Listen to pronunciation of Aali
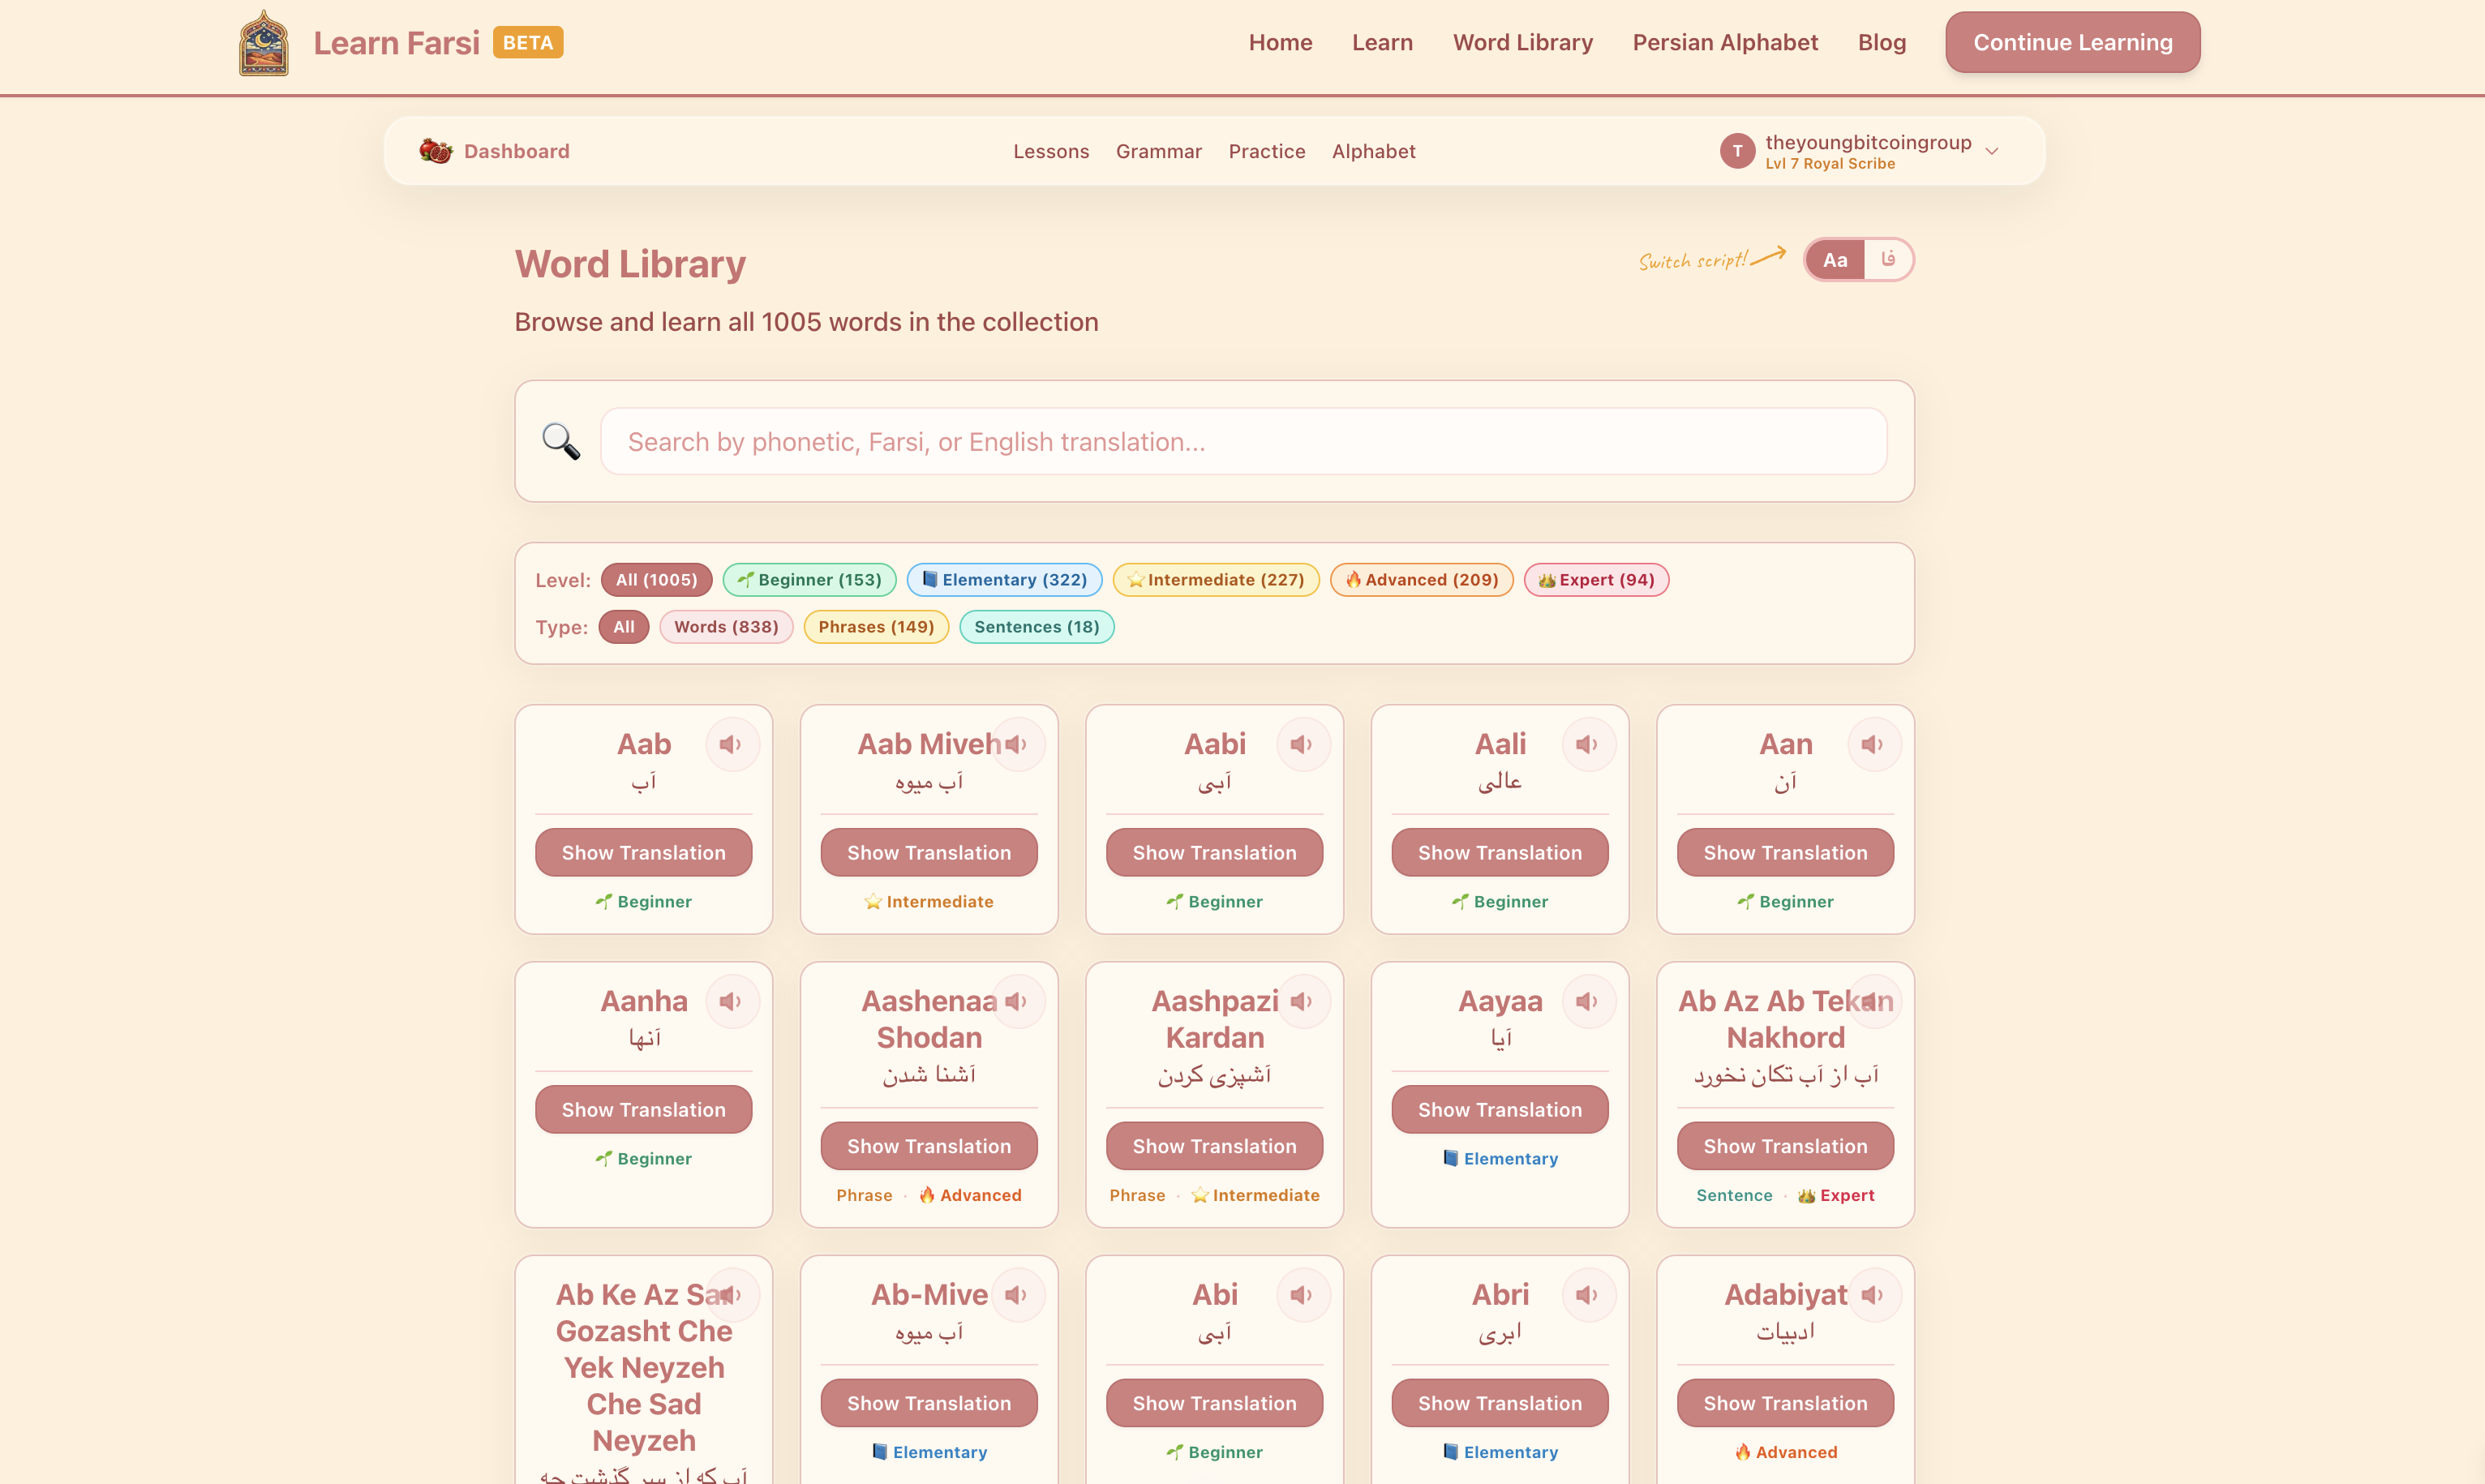This screenshot has width=2485, height=1484. coord(1587,744)
